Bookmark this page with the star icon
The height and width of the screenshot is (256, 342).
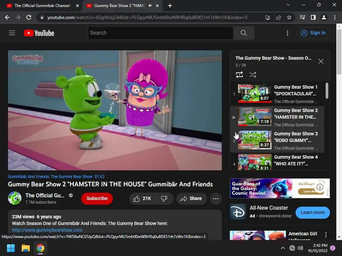click(x=289, y=17)
